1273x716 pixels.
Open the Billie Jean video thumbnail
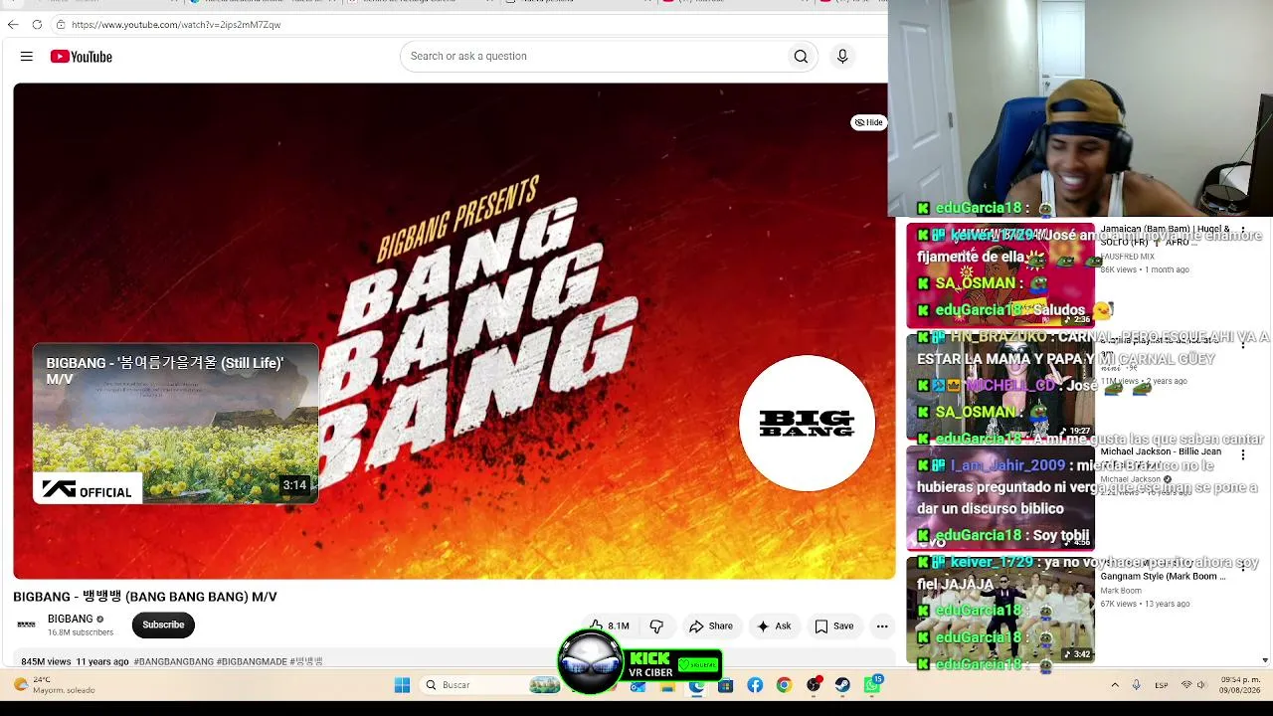tap(1000, 497)
